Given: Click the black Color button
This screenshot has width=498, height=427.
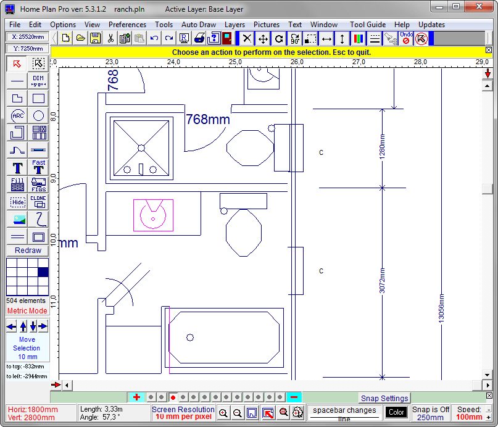Looking at the screenshot, I should (396, 412).
